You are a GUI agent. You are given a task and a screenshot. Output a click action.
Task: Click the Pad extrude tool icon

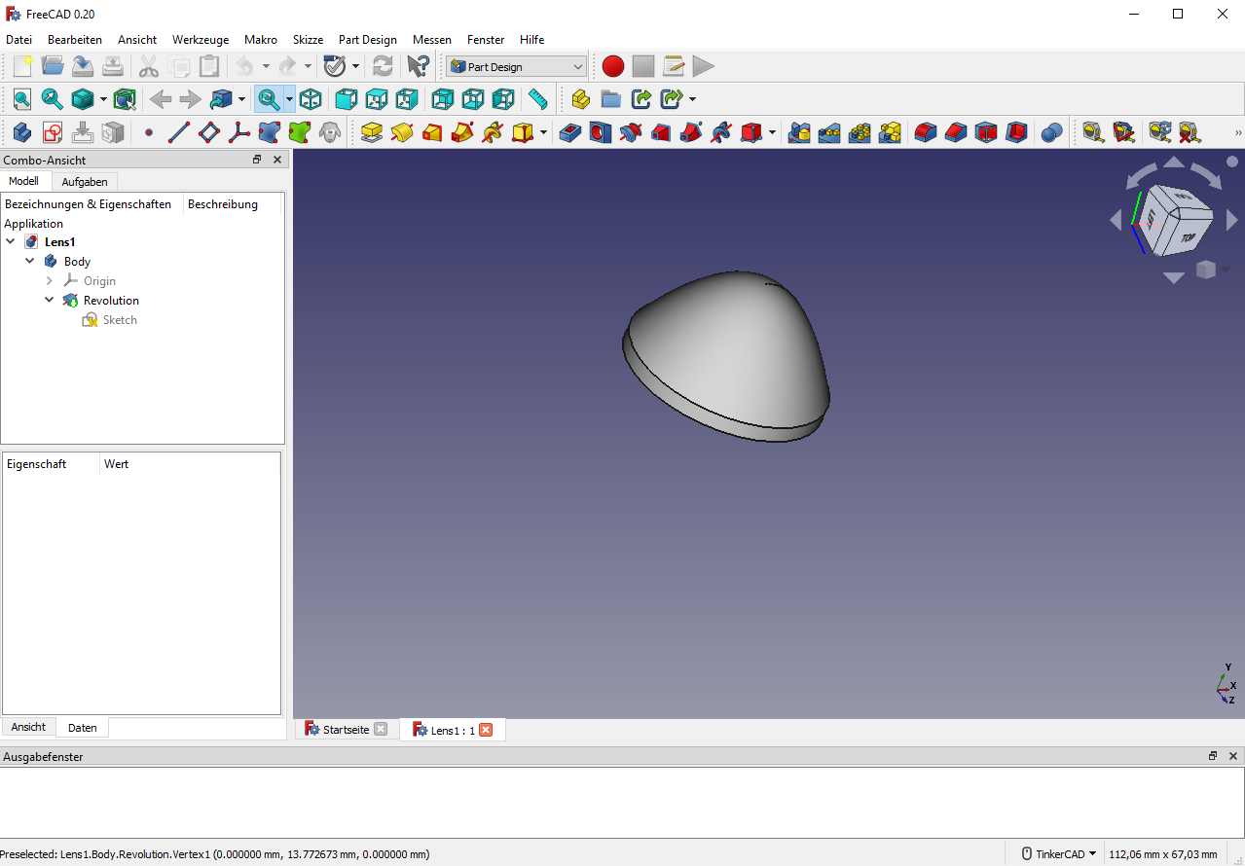click(371, 132)
